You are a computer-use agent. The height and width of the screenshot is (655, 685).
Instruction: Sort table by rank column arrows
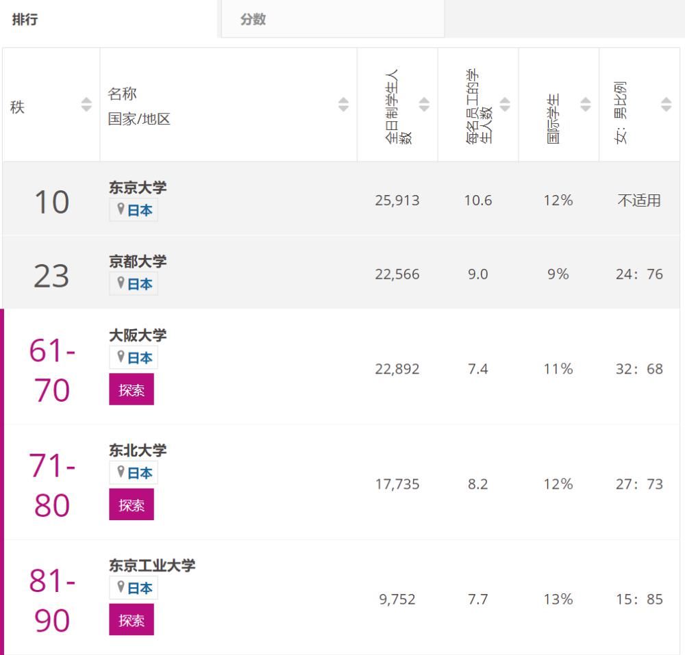coord(86,105)
